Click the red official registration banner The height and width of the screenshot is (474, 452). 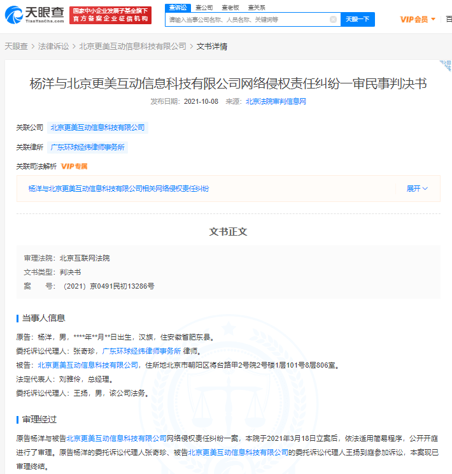(x=111, y=15)
